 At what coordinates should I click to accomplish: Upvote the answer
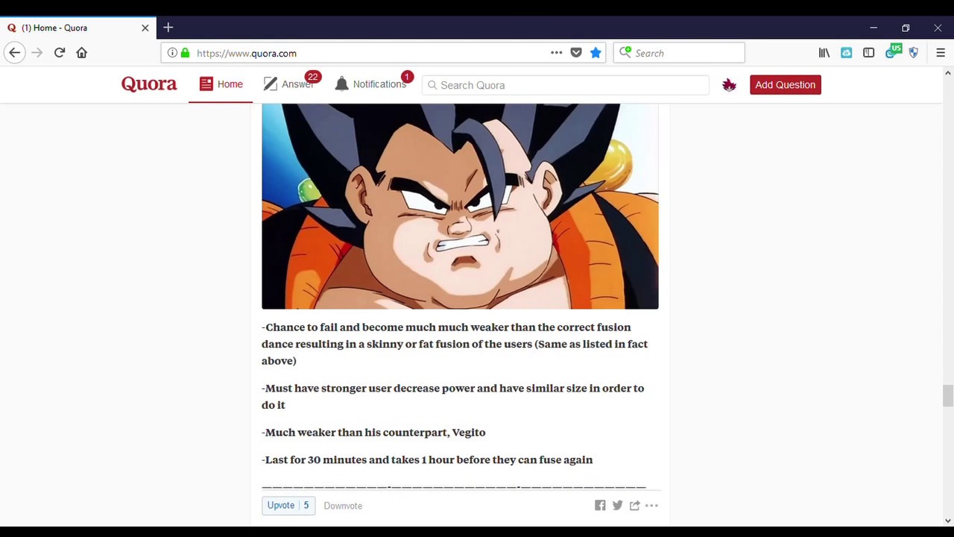(288, 505)
